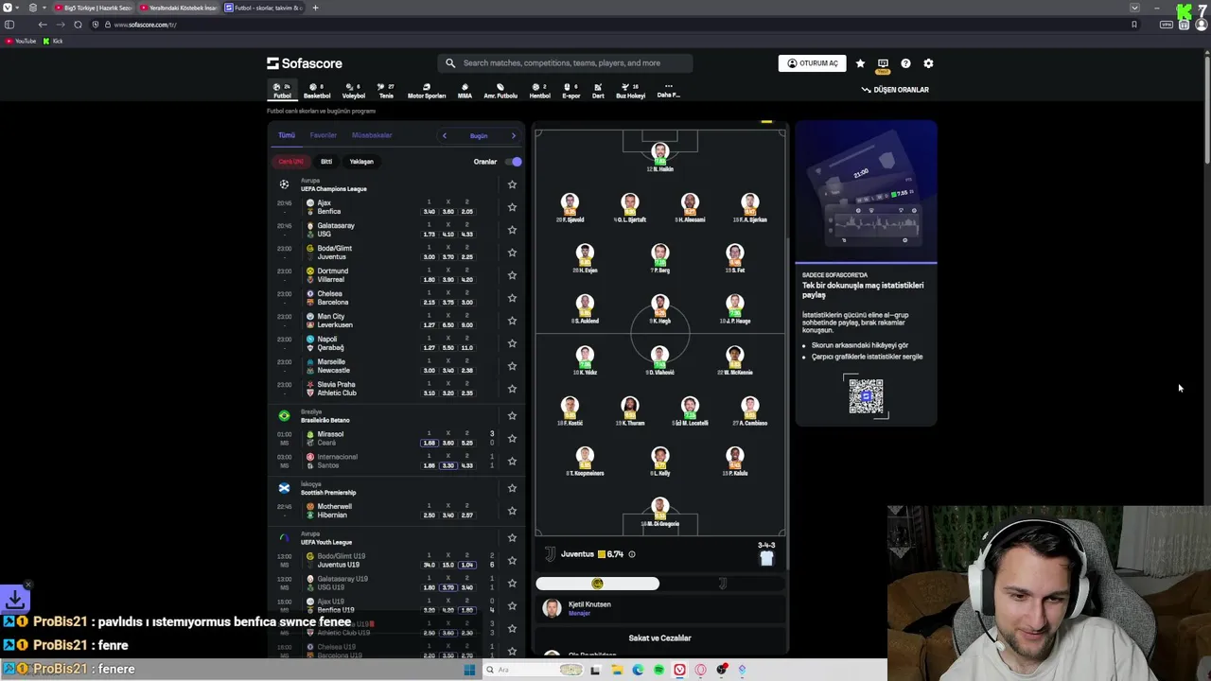Screen dimensions: 1211x681
Task: Expand the Daha Fazla sports menu
Action: [x=668, y=91]
